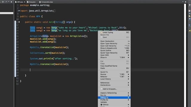Image resolution: width=191 pixels, height=107 pixels.
Task: Minimize the editor area using top-right button
Action: coord(183,2)
